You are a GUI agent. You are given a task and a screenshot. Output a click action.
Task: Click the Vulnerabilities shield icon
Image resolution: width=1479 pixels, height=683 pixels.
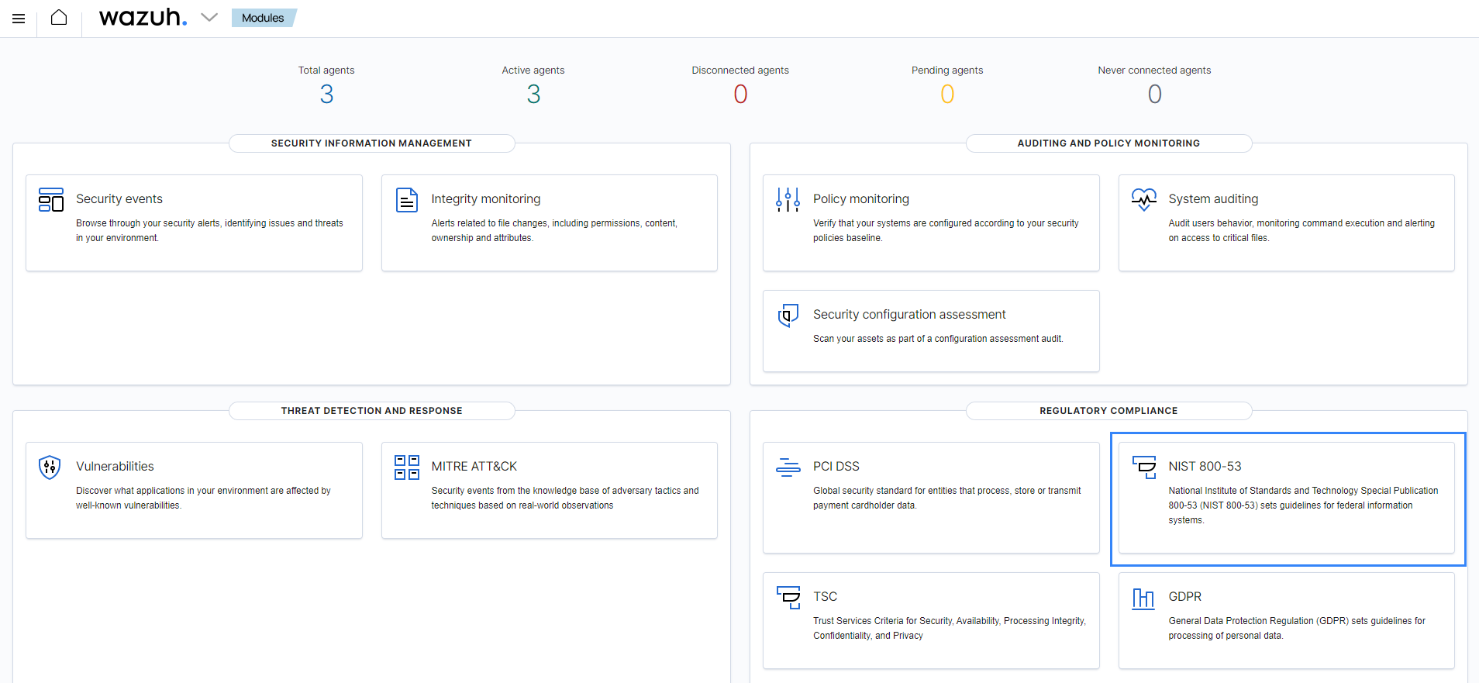coord(50,467)
